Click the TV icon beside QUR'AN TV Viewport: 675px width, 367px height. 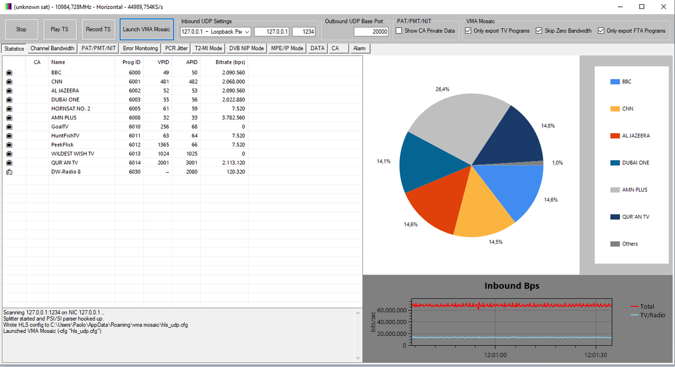click(9, 163)
